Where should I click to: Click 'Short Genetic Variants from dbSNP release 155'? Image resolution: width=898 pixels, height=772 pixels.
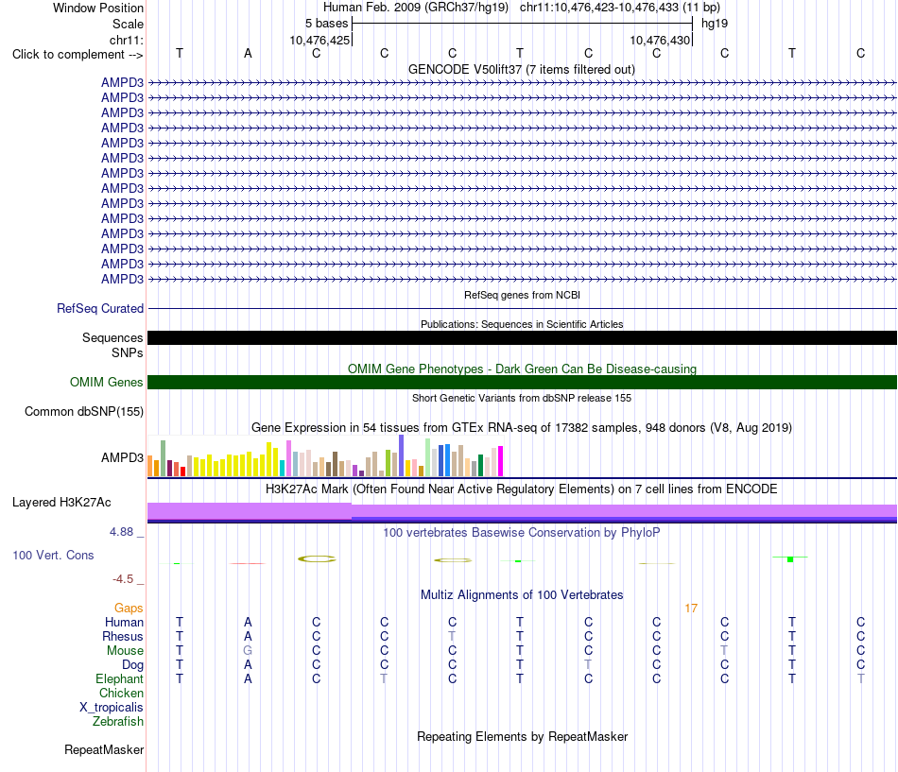[x=522, y=398]
